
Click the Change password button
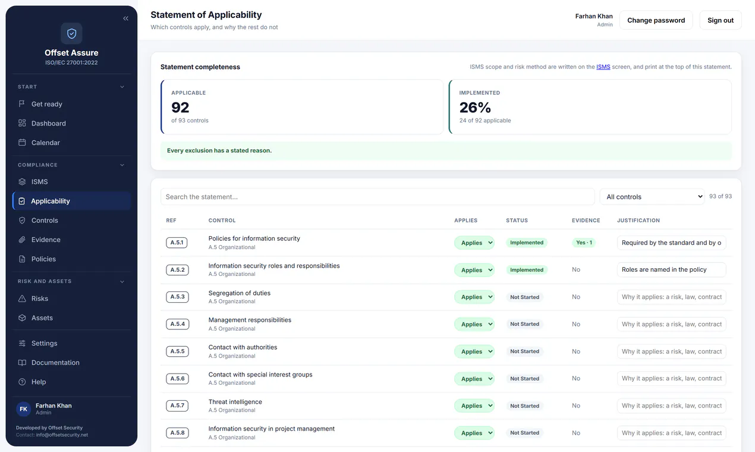(x=656, y=20)
